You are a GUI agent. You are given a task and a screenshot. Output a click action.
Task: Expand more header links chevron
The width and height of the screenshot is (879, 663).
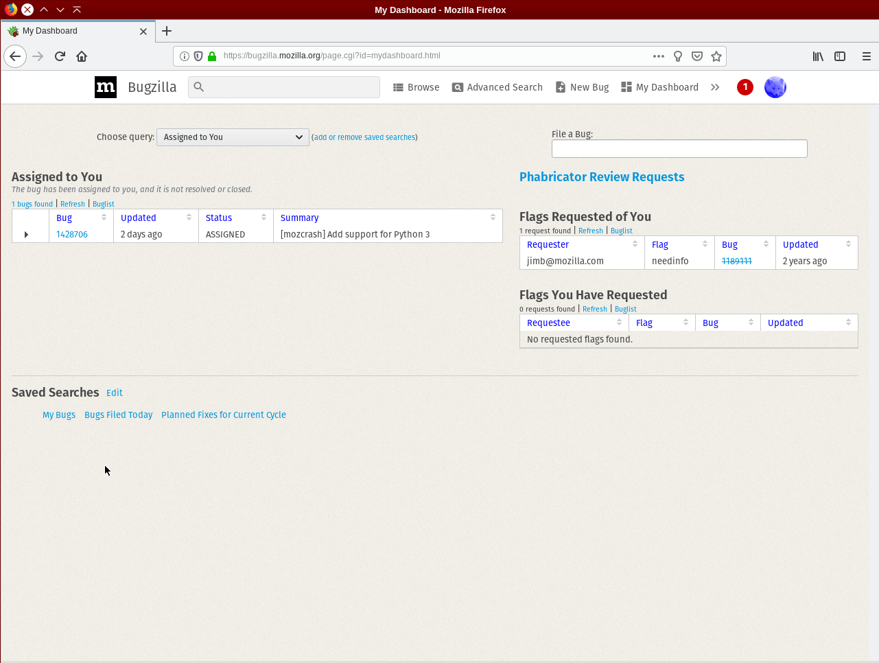[715, 87]
